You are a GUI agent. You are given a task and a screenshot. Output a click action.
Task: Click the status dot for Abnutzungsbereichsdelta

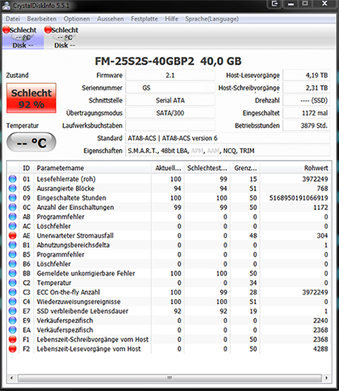(13, 245)
